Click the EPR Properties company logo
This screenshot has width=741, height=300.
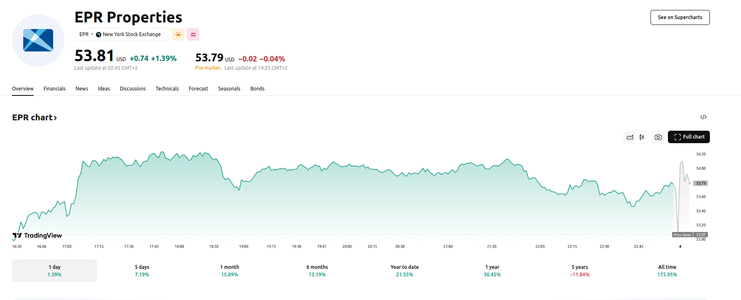tap(38, 40)
